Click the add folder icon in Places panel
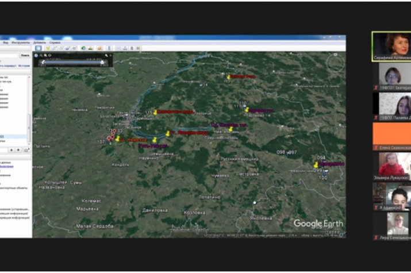411x273 pixels. coord(26,150)
